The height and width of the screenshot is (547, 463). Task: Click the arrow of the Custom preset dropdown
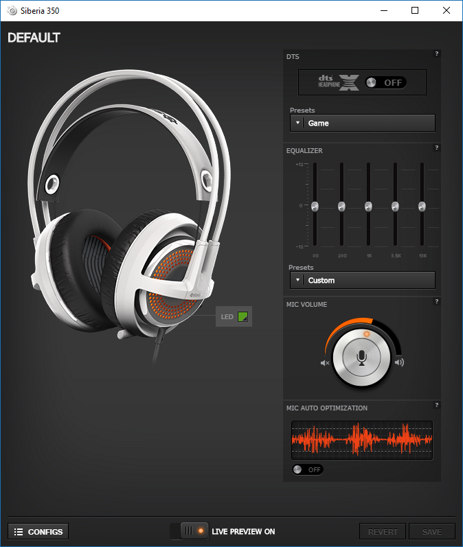pyautogui.click(x=297, y=280)
